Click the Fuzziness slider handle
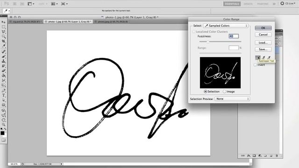 (x=208, y=42)
